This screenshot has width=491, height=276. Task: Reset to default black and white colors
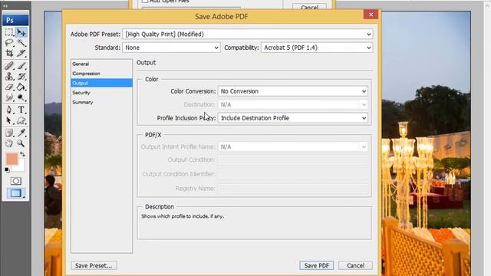pyautogui.click(x=7, y=170)
